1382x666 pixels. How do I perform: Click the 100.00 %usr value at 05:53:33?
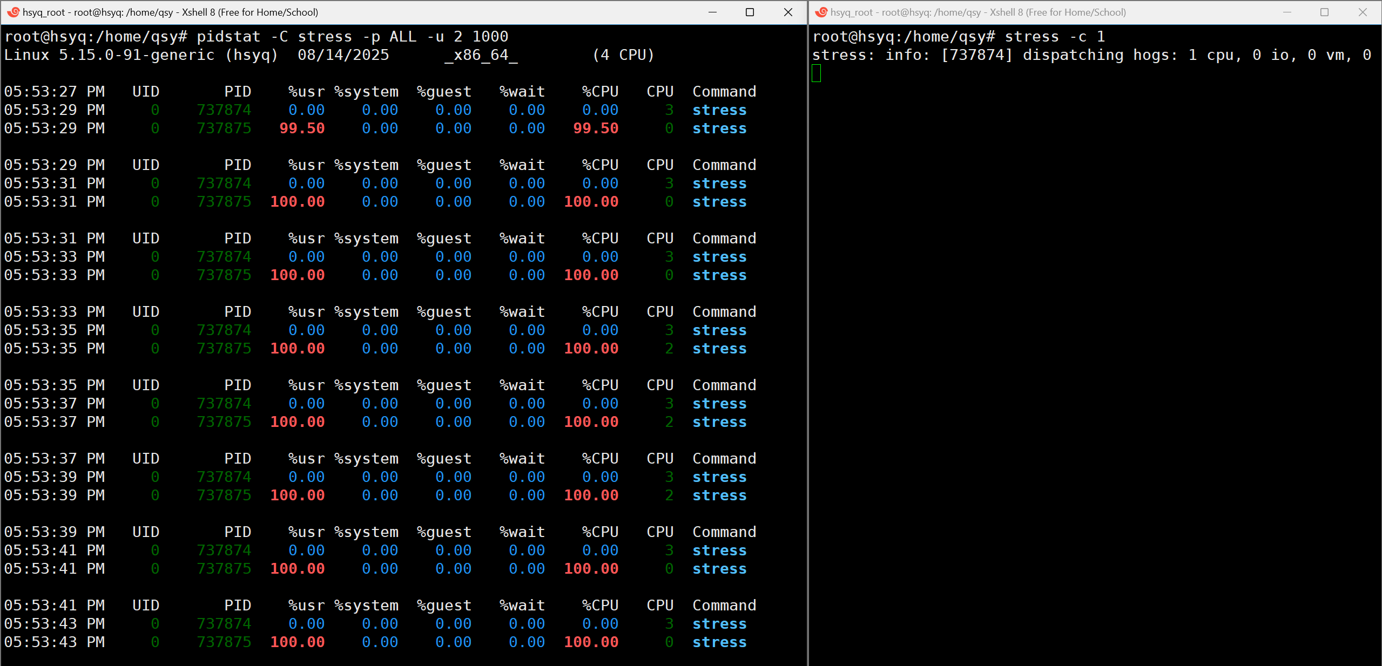[x=298, y=275]
